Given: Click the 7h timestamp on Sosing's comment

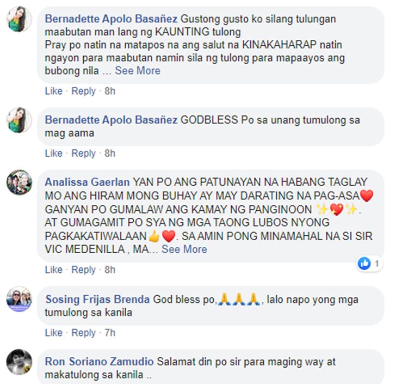Looking at the screenshot, I should coord(110,333).
